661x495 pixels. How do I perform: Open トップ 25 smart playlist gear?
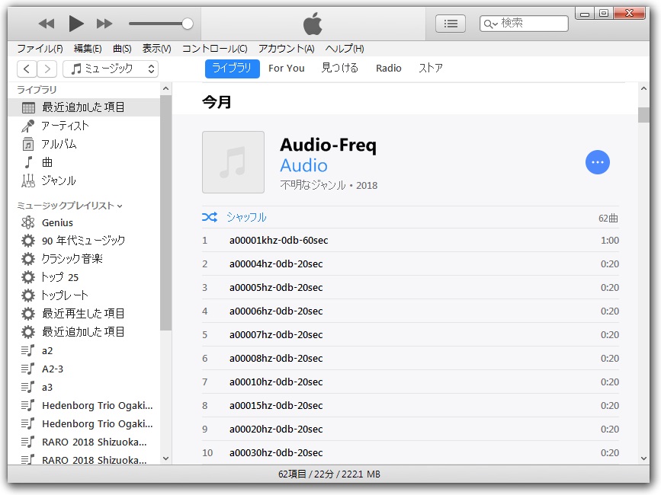tap(28, 277)
